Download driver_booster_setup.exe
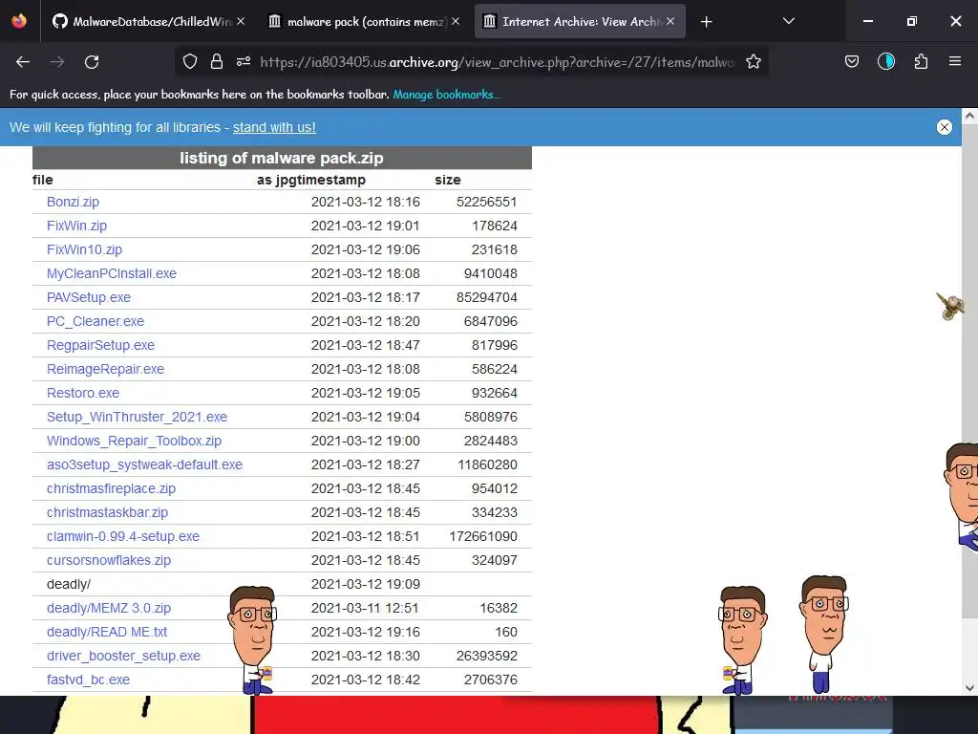978x734 pixels. (x=123, y=656)
